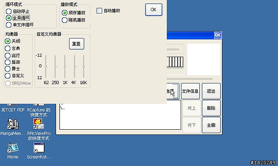
Task: Set equalizer to 关闭
Action: pos(7,41)
